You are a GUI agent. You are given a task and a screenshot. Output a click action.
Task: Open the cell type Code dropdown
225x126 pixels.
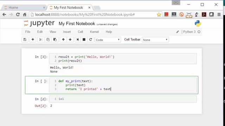pyautogui.click(x=108, y=40)
